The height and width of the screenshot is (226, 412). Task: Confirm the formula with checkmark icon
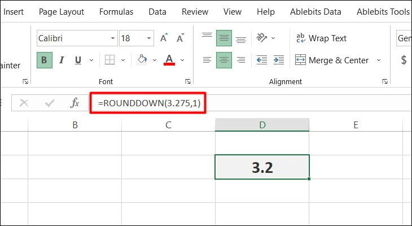tap(50, 103)
